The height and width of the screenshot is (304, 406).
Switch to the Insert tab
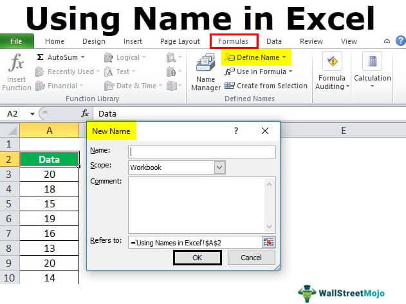pos(133,41)
